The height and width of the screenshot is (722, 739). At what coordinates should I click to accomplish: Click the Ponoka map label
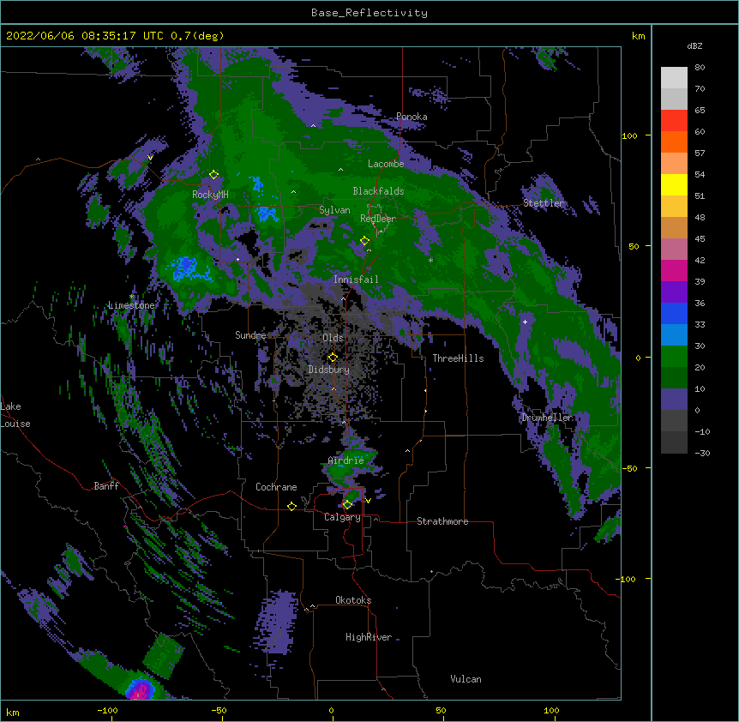(412, 117)
